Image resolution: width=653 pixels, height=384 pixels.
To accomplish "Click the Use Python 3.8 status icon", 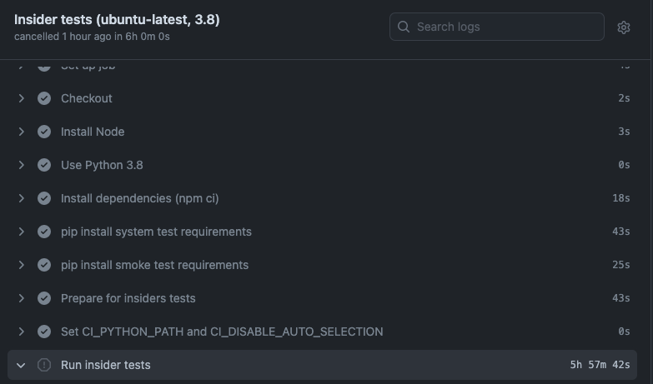I will coord(44,165).
